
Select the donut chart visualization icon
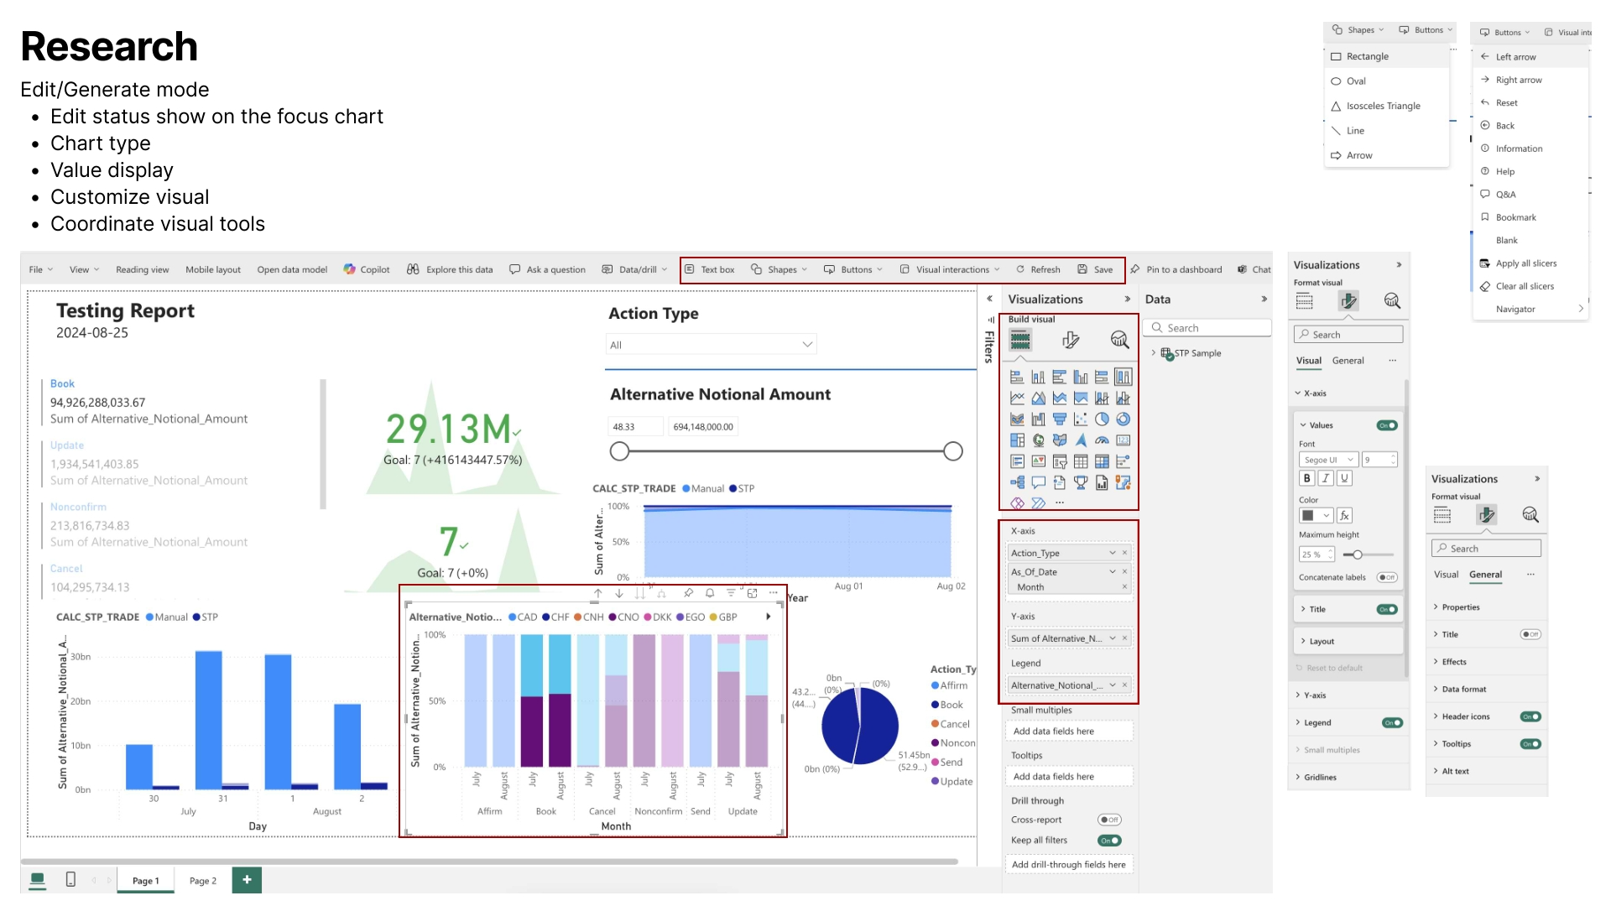pos(1123,419)
